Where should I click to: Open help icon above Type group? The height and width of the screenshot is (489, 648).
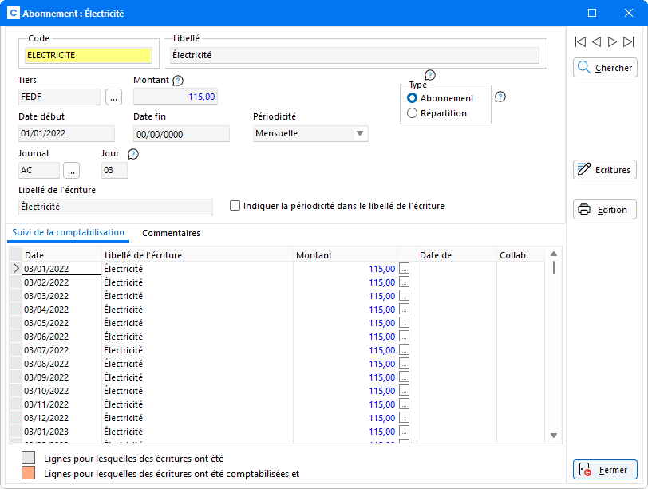click(x=430, y=75)
